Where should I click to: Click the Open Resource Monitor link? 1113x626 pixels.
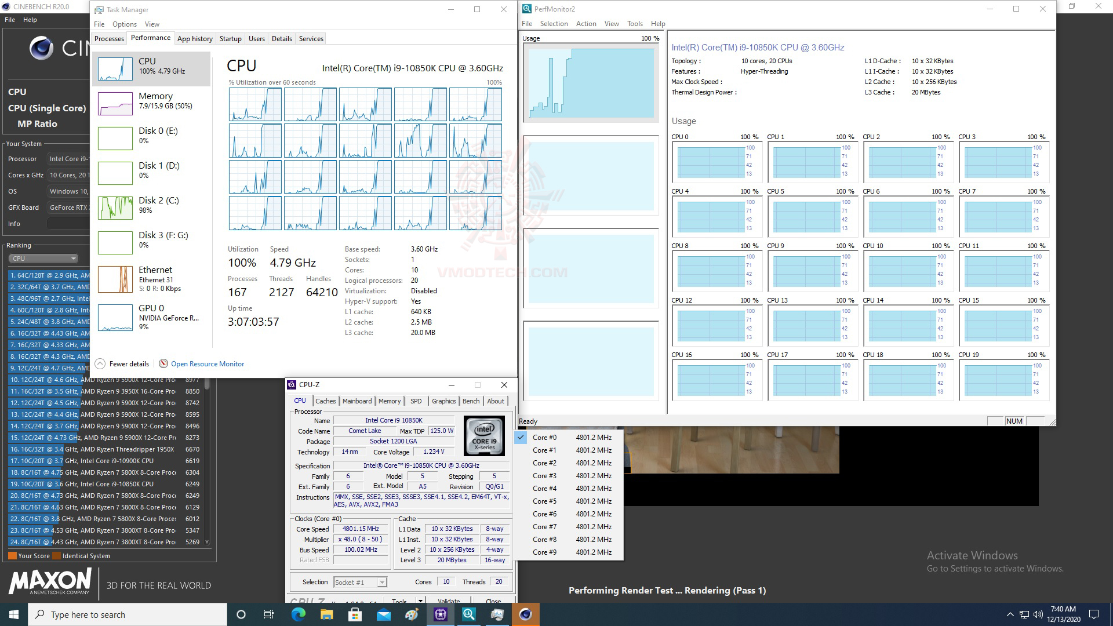(x=208, y=364)
